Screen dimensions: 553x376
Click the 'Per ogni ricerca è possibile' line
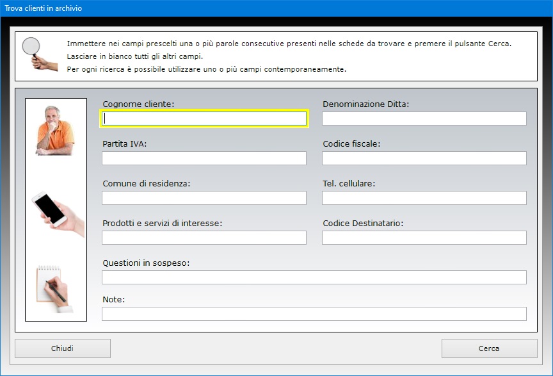(207, 69)
